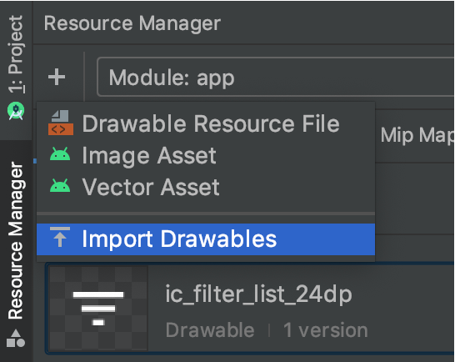This screenshot has height=362, width=455.
Task: Click the Android icon beside Image Asset
Action: 60,154
